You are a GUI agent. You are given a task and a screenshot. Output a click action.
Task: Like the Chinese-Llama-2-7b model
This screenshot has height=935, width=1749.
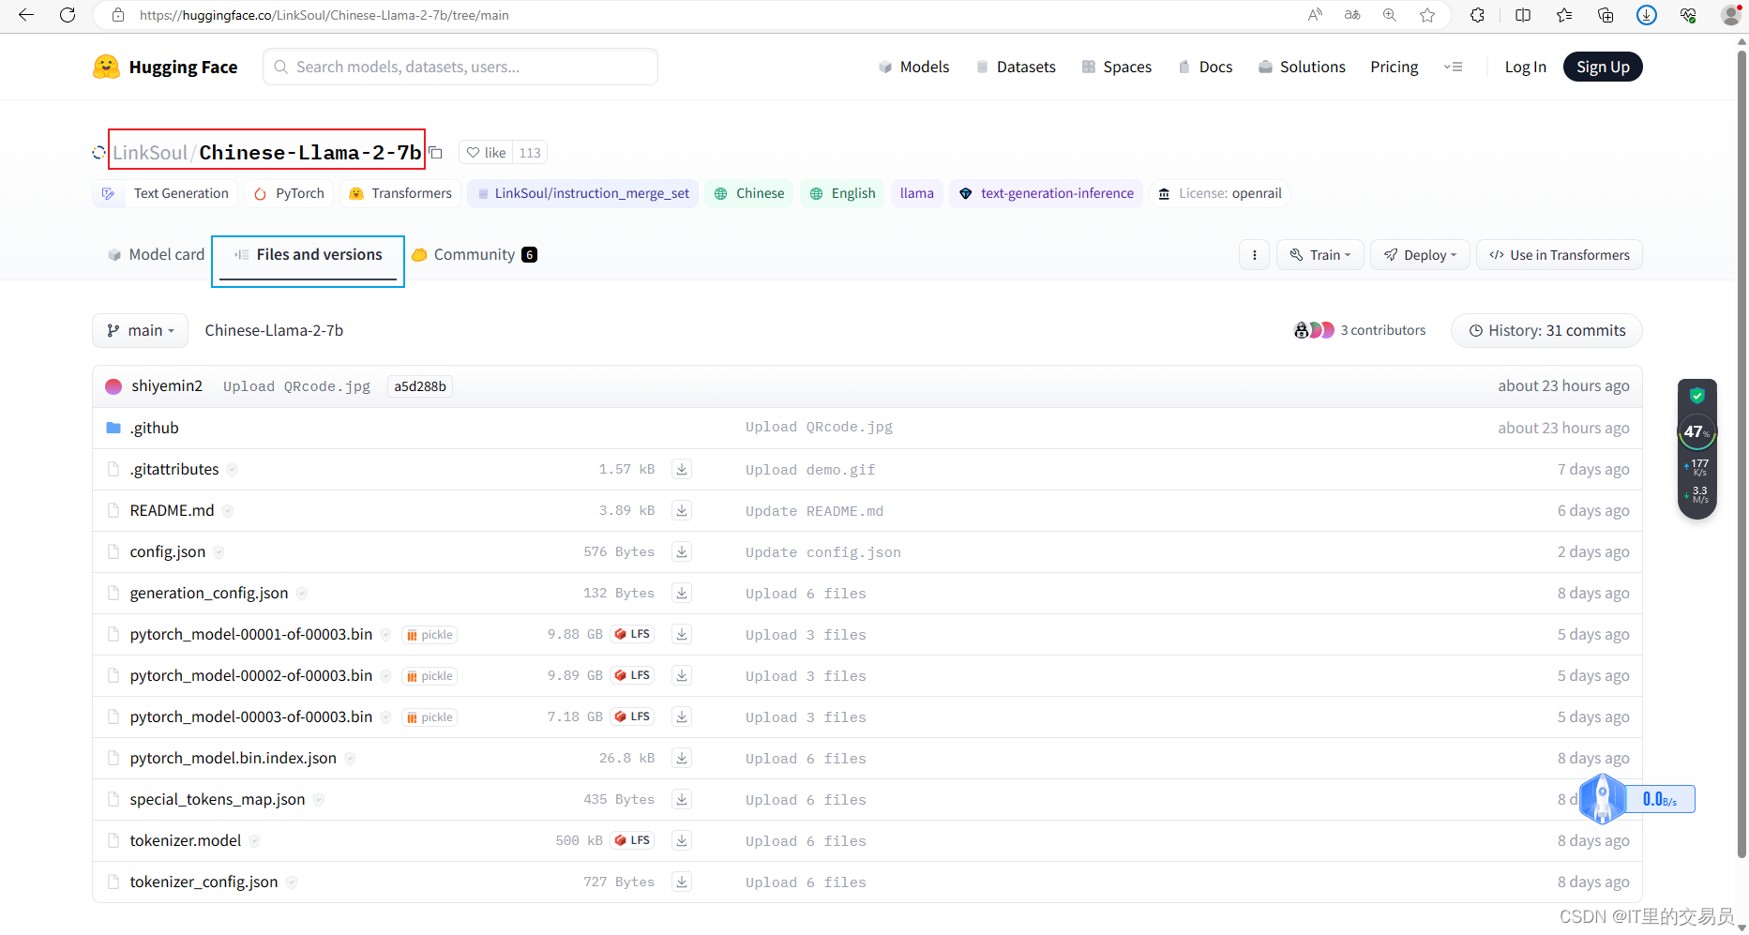[486, 153]
